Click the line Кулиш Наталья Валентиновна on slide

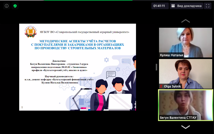click(60, 83)
